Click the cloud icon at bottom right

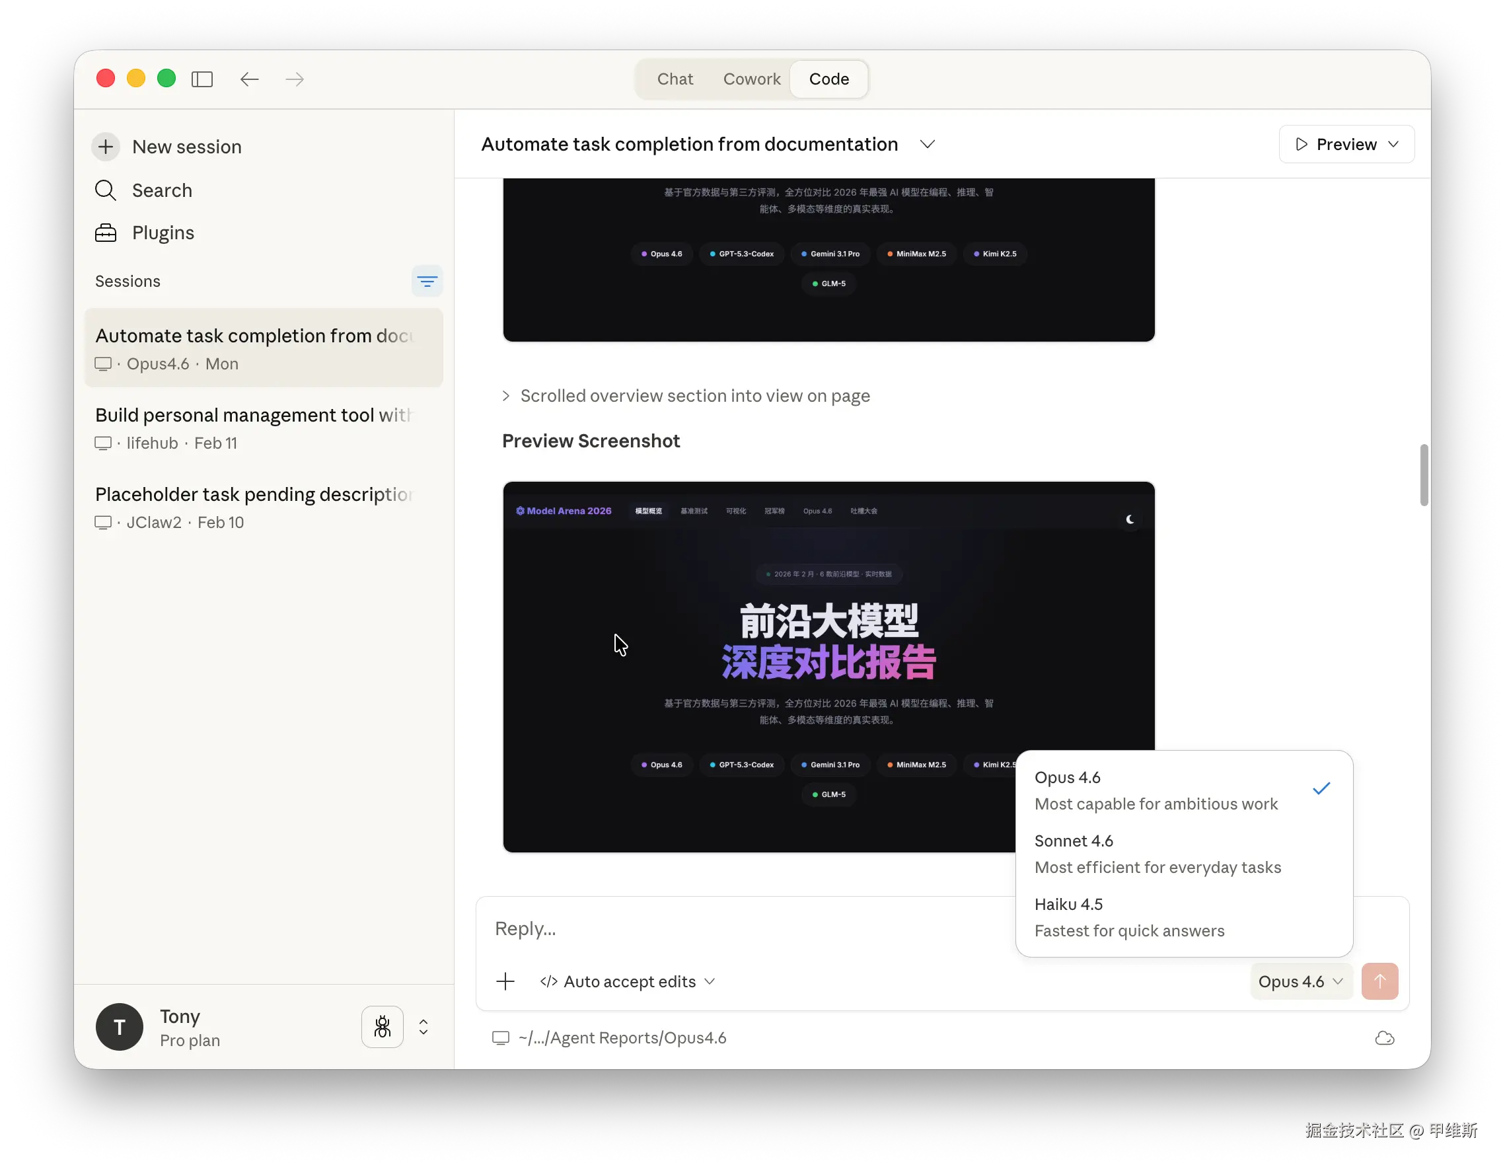(1384, 1038)
